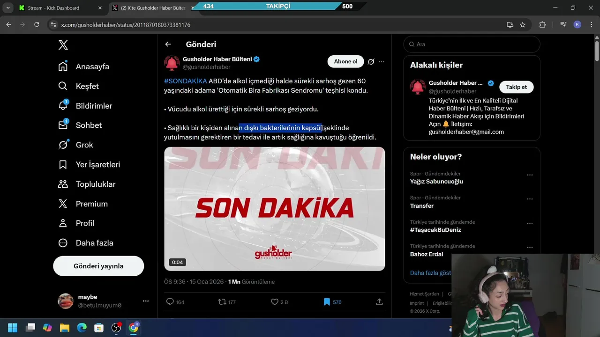
Task: Open Imprint footer link
Action: [x=417, y=303]
